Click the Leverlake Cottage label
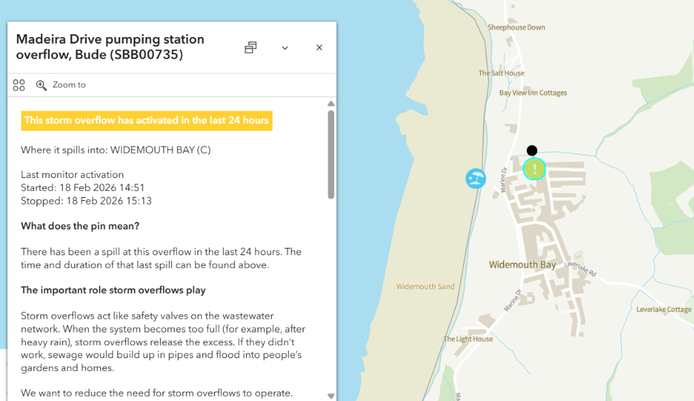The height and width of the screenshot is (401, 694). 663,310
